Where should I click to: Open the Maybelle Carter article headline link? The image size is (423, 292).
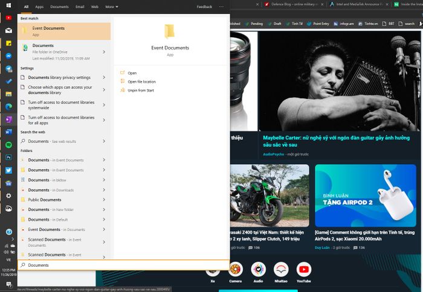(336, 141)
